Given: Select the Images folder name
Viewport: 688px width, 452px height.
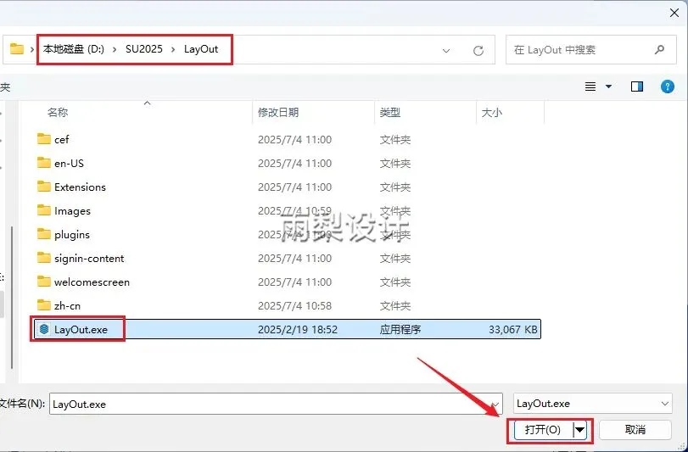Looking at the screenshot, I should (x=72, y=211).
